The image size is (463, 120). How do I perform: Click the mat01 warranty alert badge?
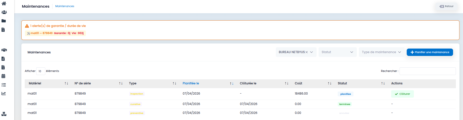55,33
